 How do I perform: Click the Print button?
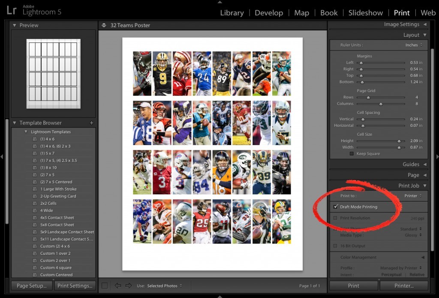(353, 286)
